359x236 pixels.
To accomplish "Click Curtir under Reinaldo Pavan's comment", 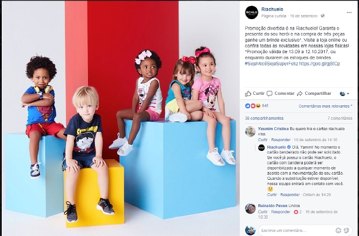I will [x=263, y=212].
